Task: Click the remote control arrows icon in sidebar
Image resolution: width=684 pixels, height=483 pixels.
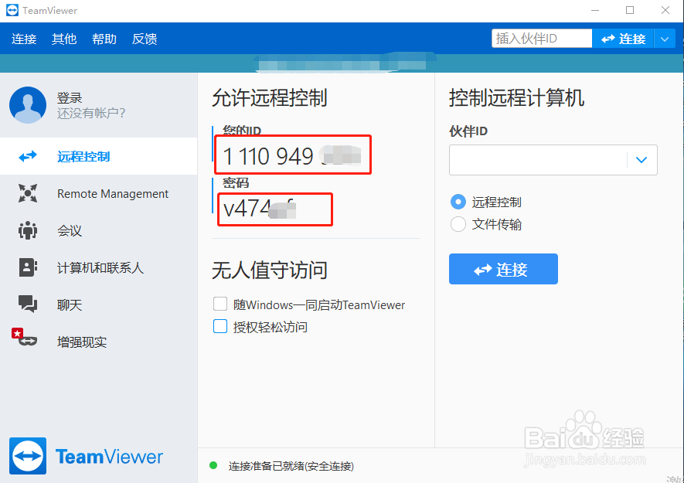Action: 28,156
